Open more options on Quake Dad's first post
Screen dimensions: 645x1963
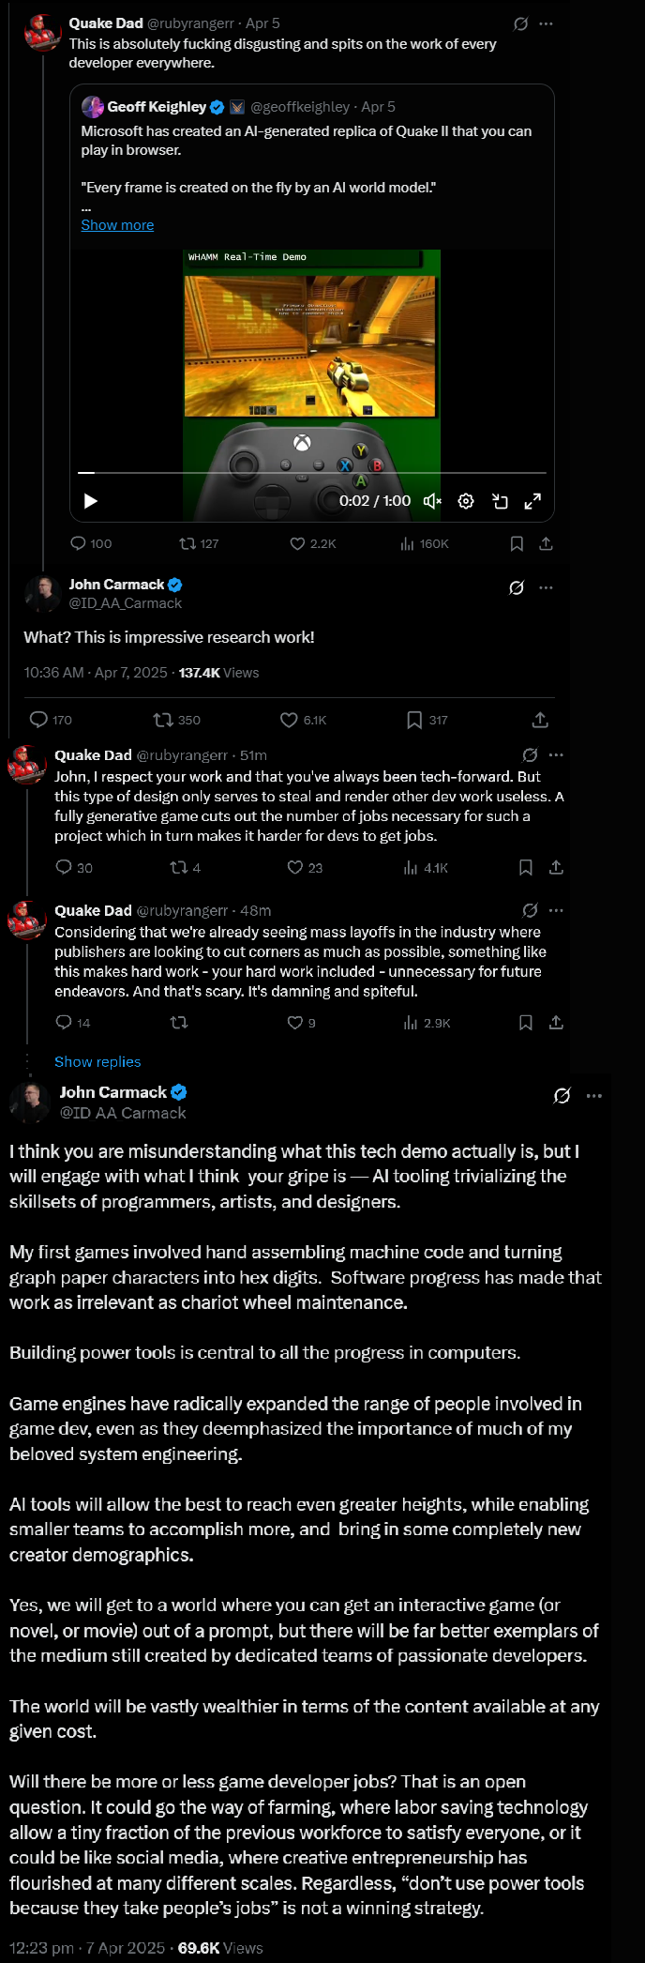pyautogui.click(x=547, y=23)
